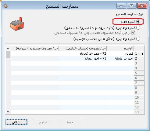The width and height of the screenshot is (150, 131).
Task: Select the 'فعلية فقط' radio option
Action: (138, 22)
